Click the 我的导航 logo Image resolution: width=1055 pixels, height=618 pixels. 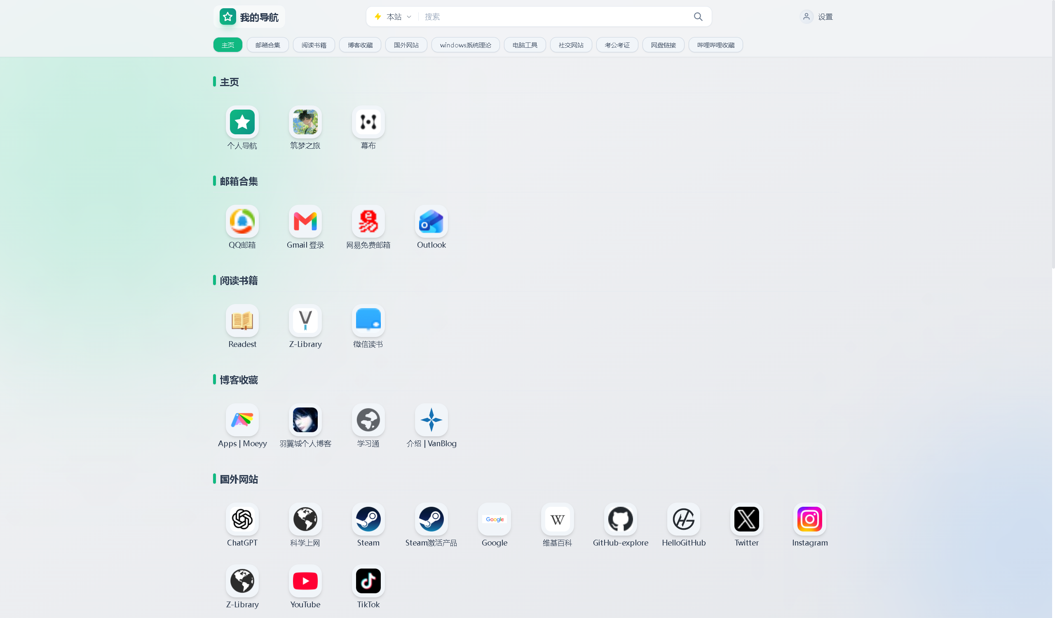click(x=249, y=17)
